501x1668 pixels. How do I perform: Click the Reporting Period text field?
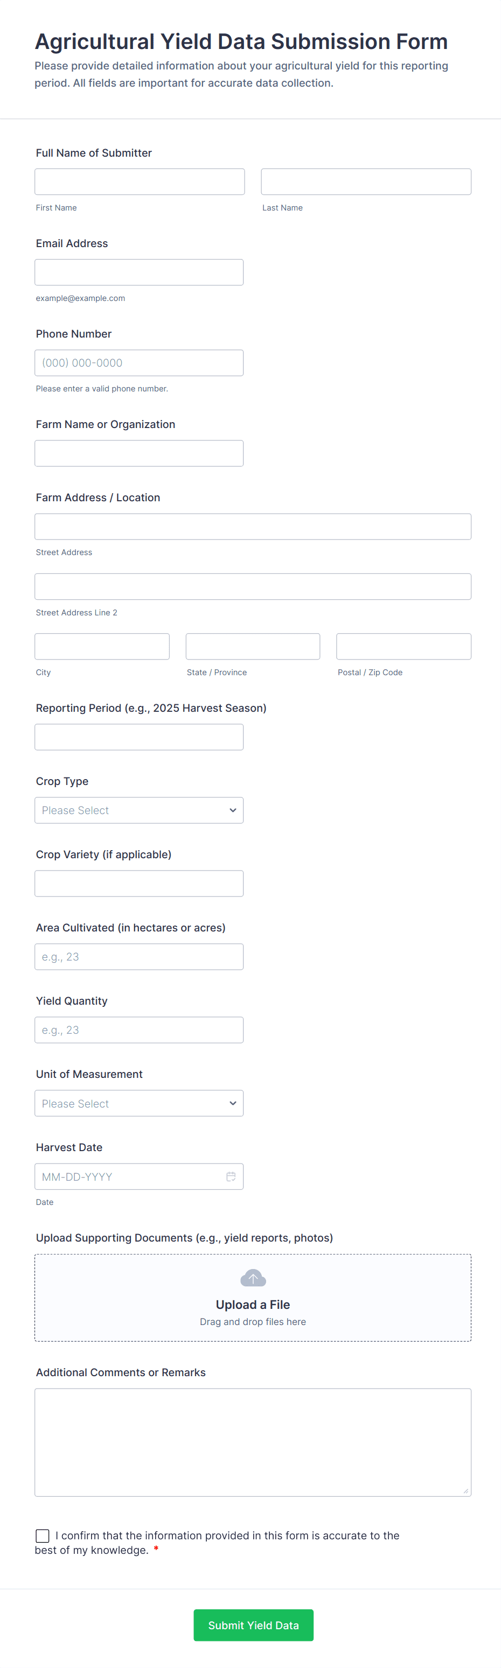pyautogui.click(x=138, y=737)
